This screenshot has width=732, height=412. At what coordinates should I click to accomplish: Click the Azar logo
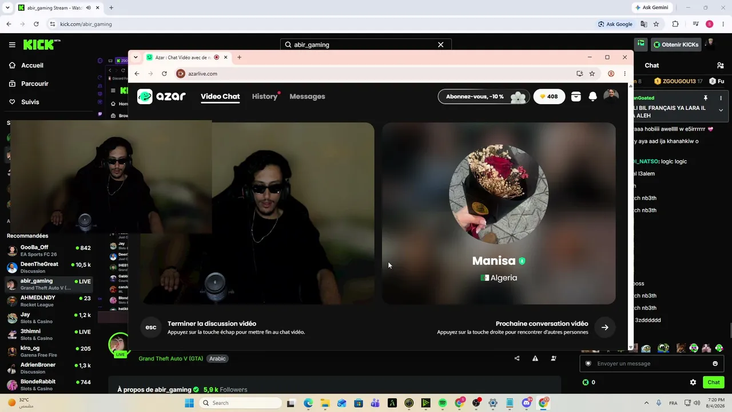(x=161, y=96)
